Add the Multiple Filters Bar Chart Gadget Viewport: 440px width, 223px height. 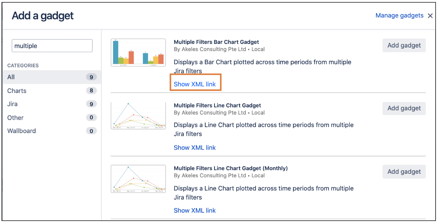(404, 45)
